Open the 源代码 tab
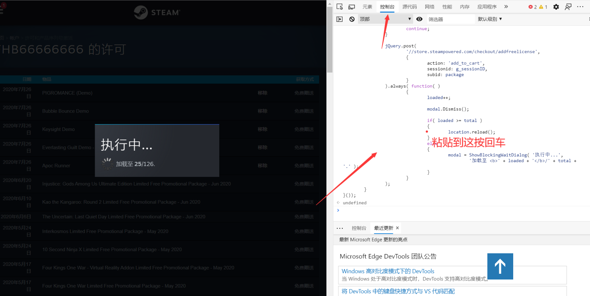This screenshot has width=590, height=296. click(409, 7)
